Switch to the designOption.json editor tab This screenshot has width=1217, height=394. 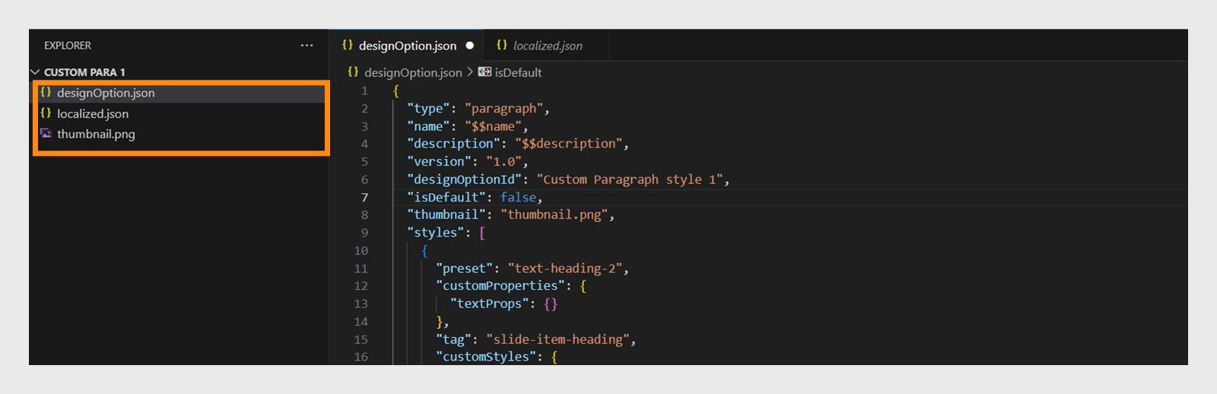click(x=407, y=46)
